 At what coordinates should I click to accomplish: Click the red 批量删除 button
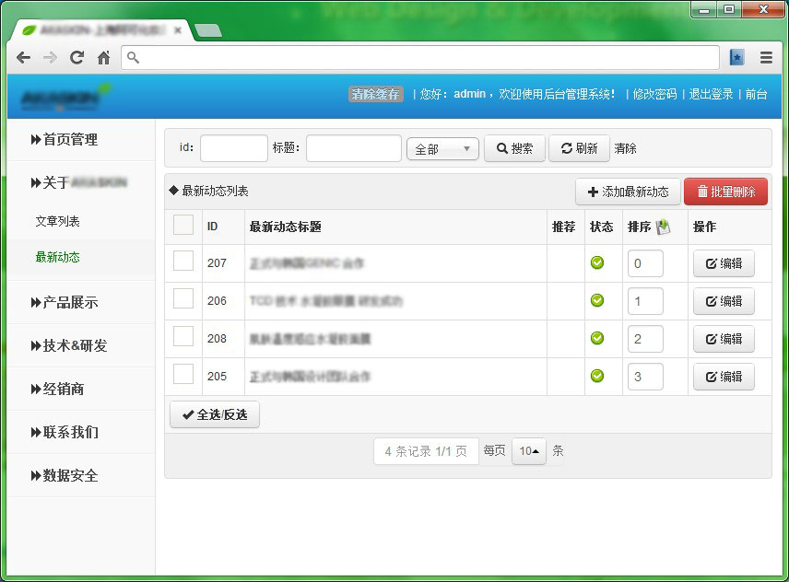coord(725,192)
